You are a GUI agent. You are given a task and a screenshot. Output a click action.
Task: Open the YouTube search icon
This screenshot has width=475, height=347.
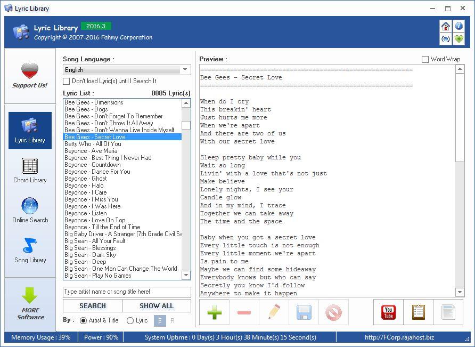388,312
